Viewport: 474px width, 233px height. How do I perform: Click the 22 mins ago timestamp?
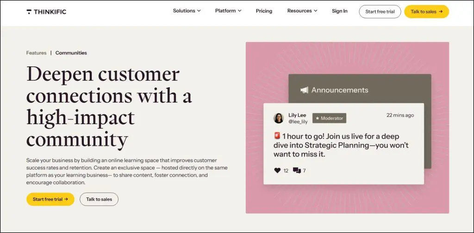pyautogui.click(x=400, y=115)
